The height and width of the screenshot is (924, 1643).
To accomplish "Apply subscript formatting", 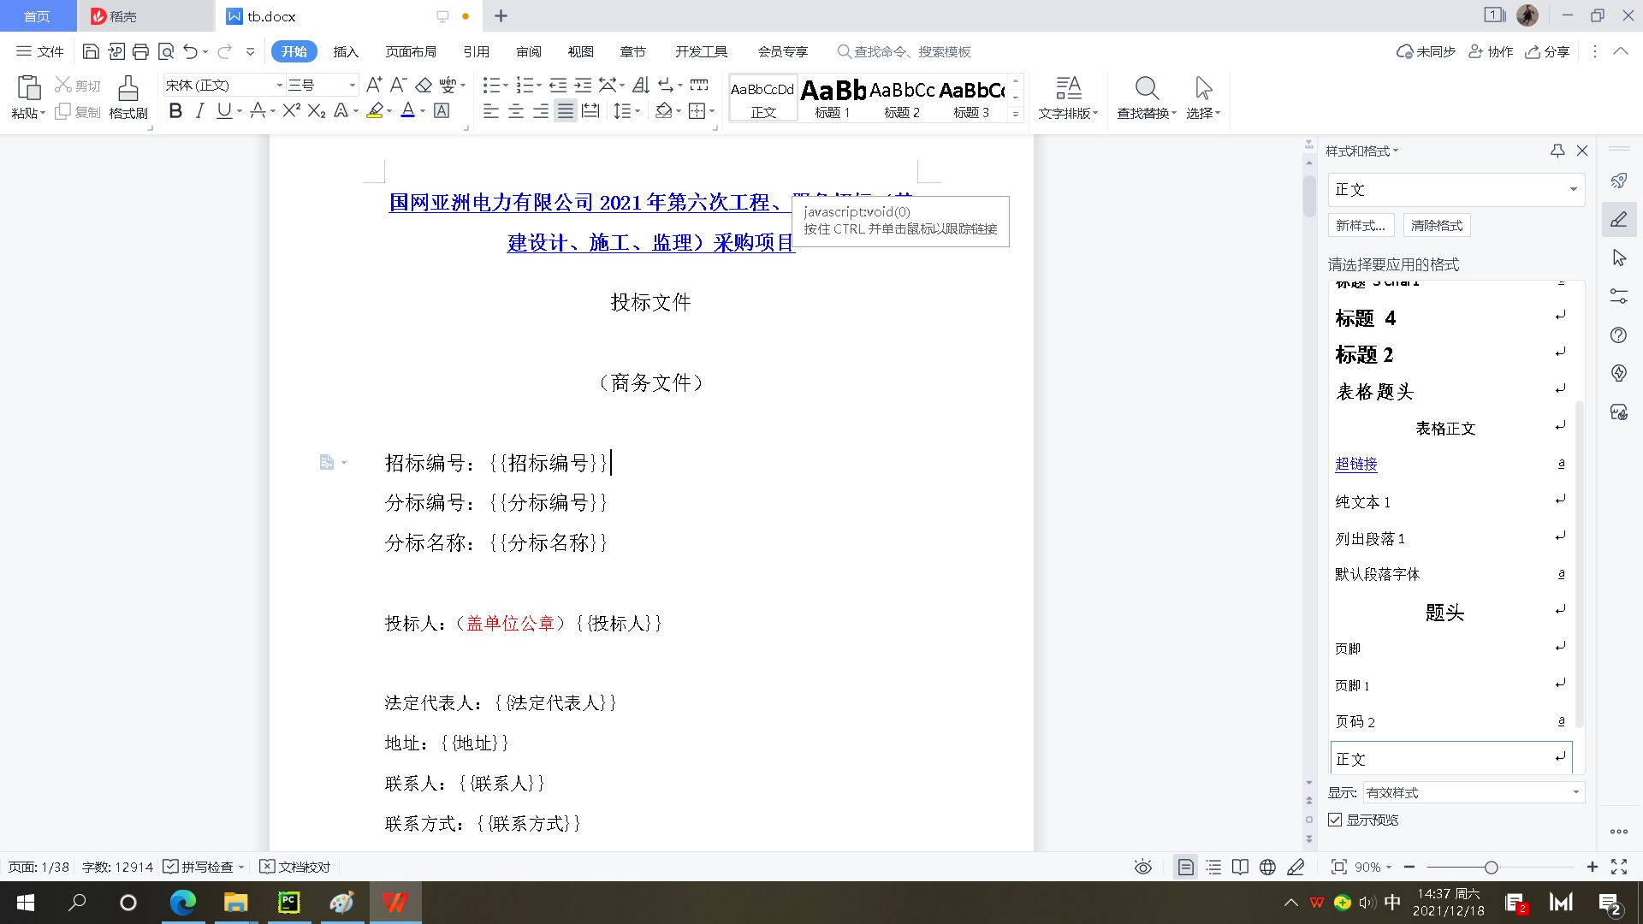I will 317,110.
